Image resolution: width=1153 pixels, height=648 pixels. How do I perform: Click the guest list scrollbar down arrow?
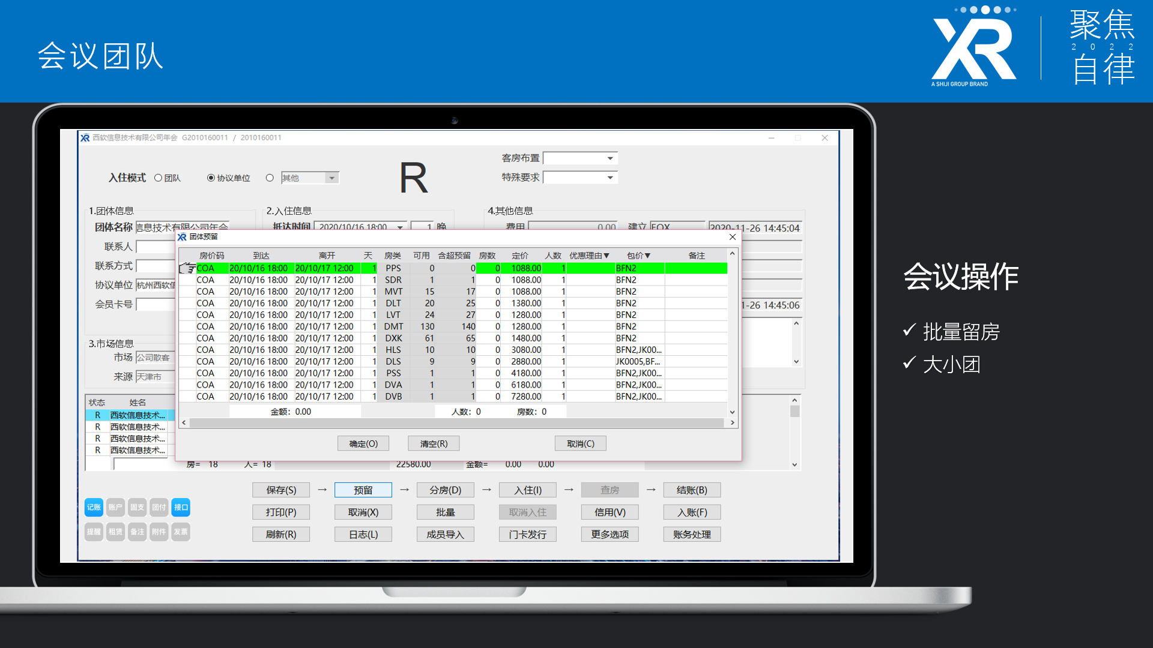(794, 465)
